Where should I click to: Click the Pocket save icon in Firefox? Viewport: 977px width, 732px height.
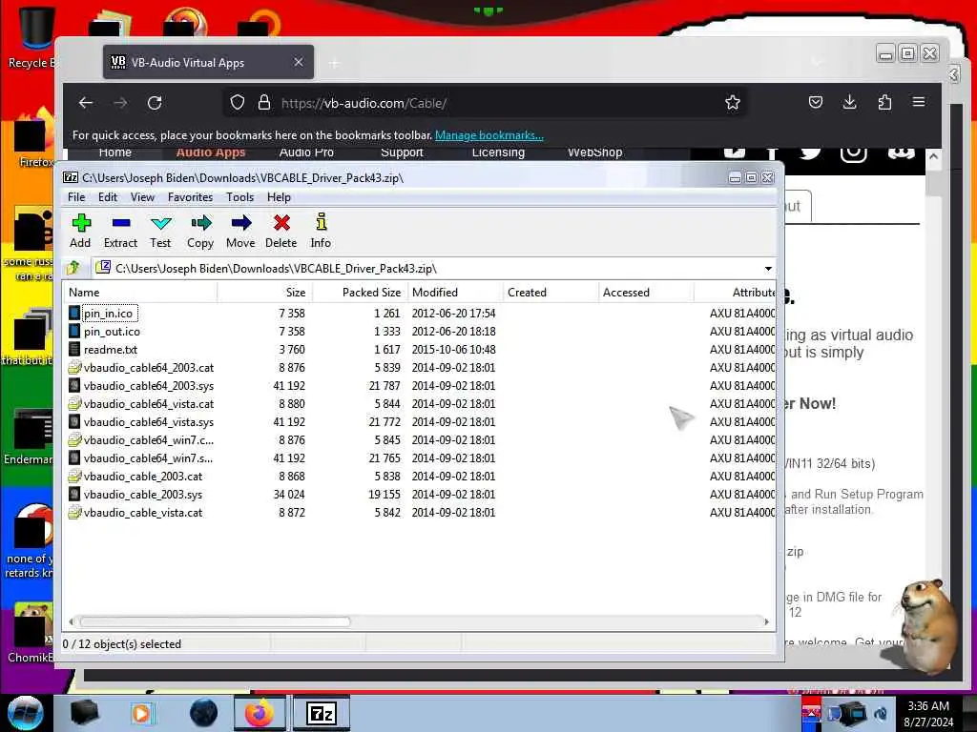point(816,102)
